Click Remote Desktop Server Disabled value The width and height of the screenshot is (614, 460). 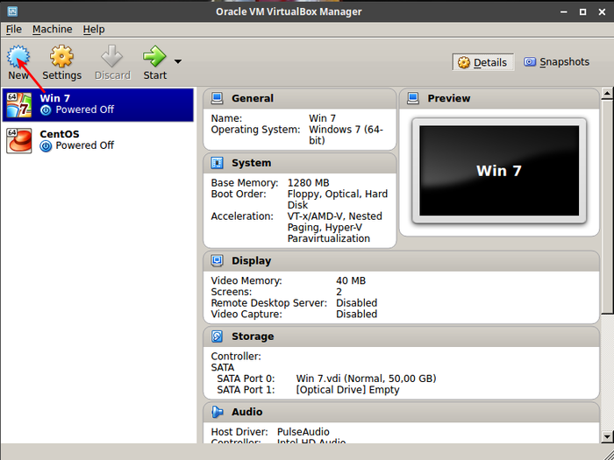tap(356, 303)
